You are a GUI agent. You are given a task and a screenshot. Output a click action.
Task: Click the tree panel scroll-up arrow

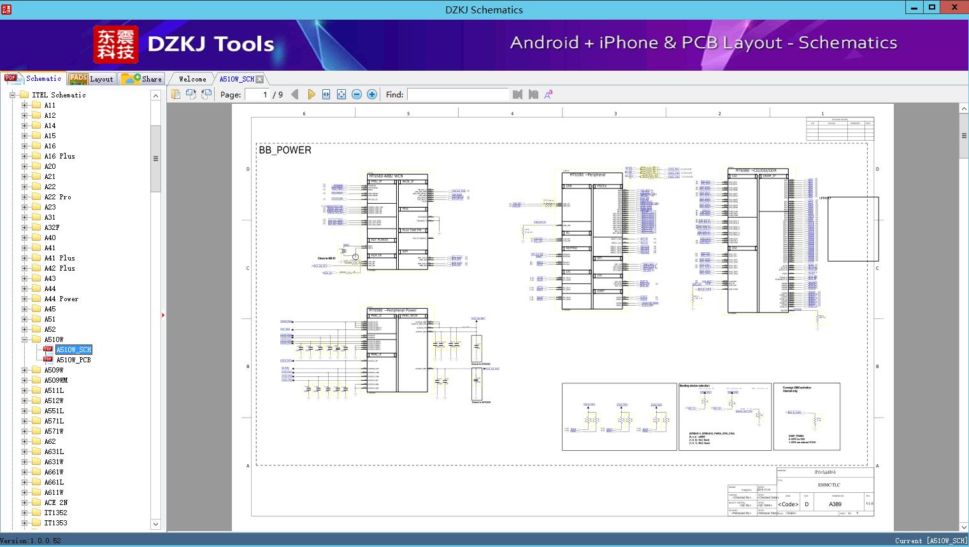click(155, 96)
